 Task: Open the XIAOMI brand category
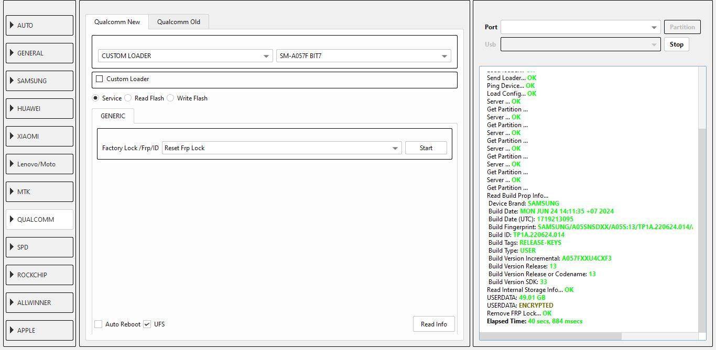click(39, 137)
